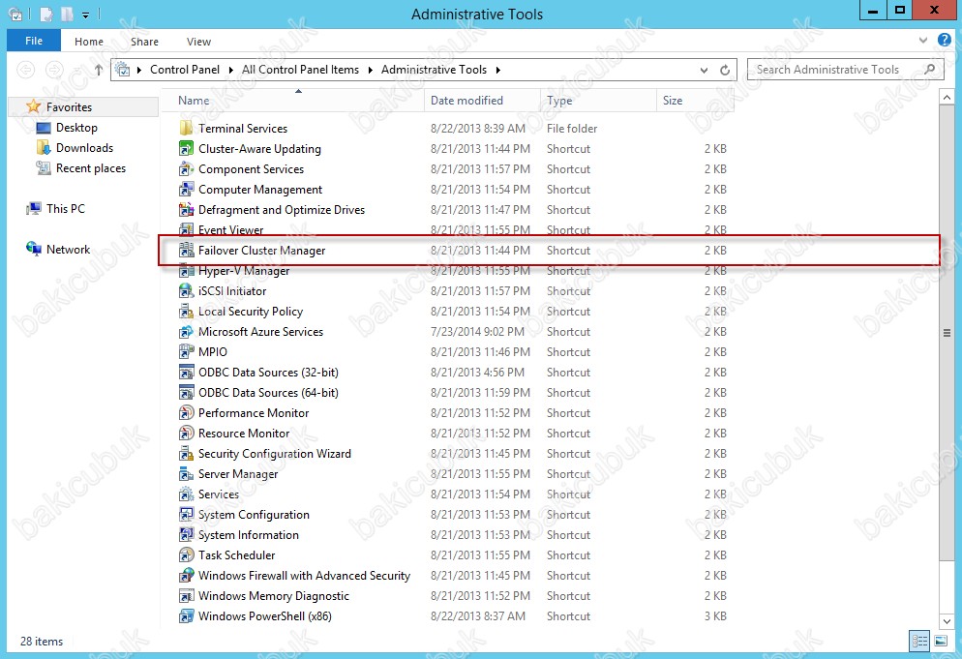Open Desktop in the navigation pane
Screen dimensions: 962x659
pos(76,128)
